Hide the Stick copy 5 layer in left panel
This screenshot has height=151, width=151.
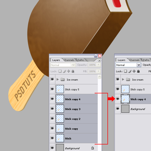pyautogui.click(x=52, y=89)
